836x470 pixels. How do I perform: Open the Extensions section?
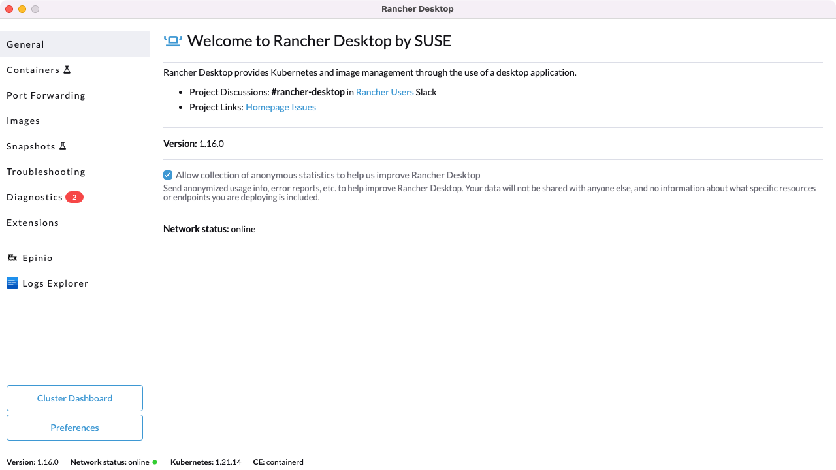pyautogui.click(x=33, y=222)
